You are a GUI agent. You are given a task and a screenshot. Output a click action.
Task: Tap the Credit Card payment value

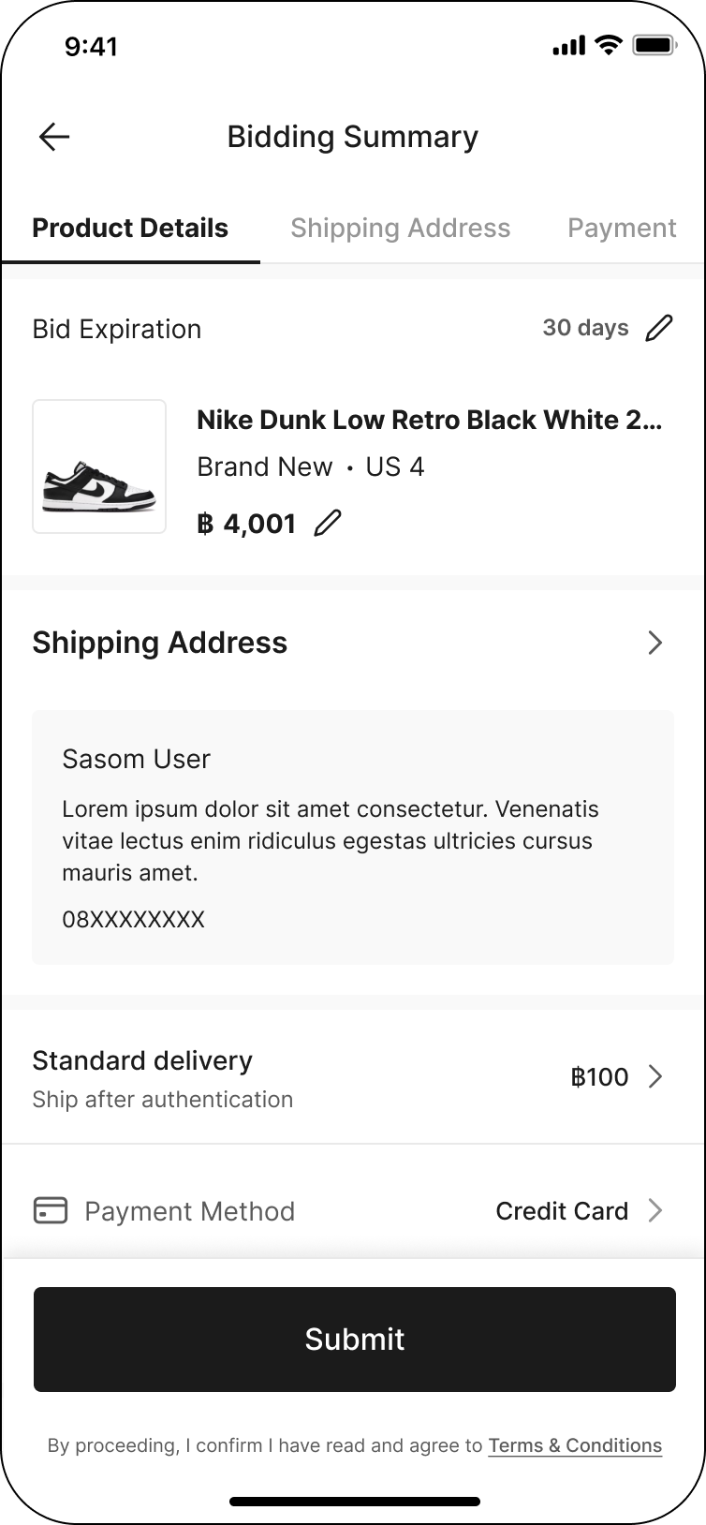click(x=562, y=1210)
